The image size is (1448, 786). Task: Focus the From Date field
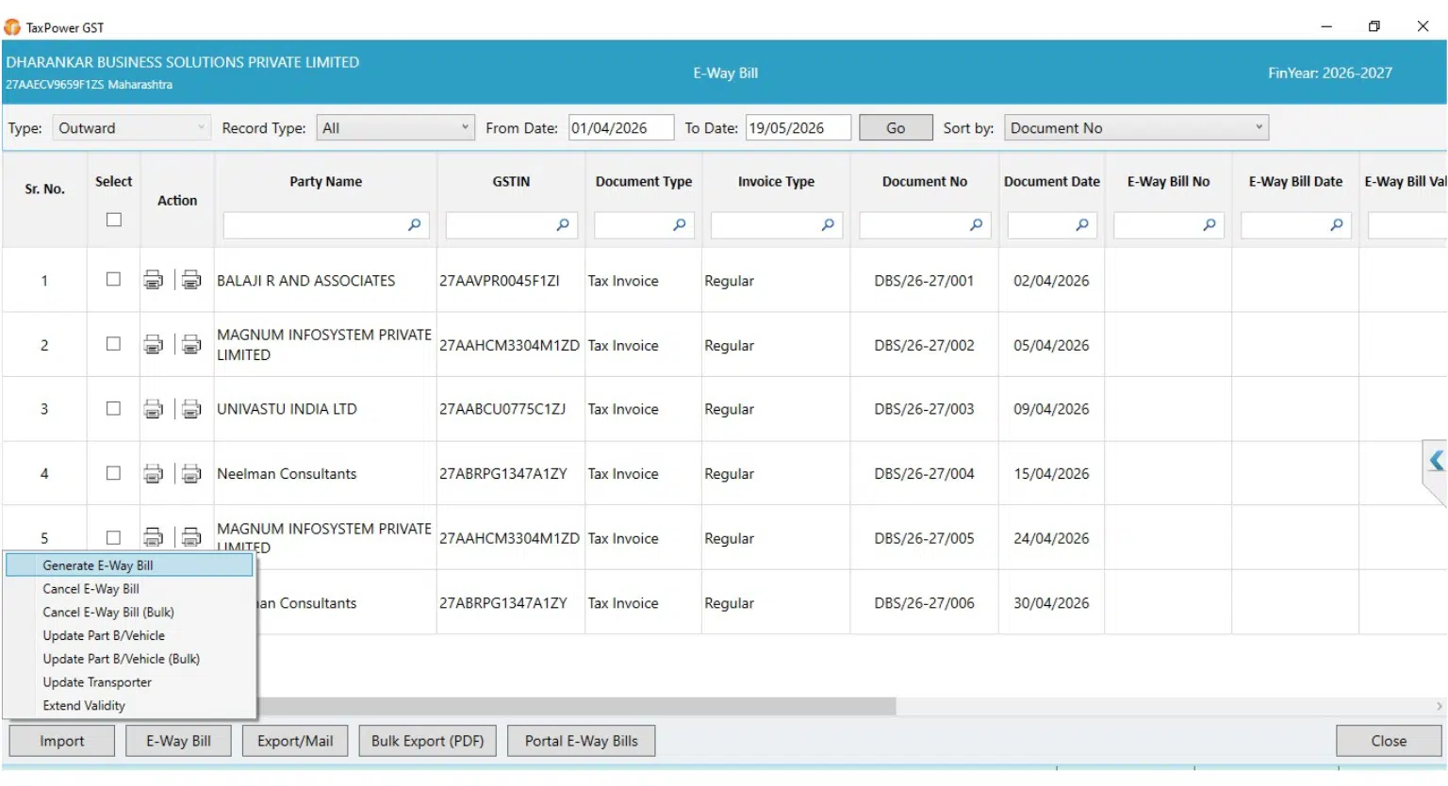621,128
